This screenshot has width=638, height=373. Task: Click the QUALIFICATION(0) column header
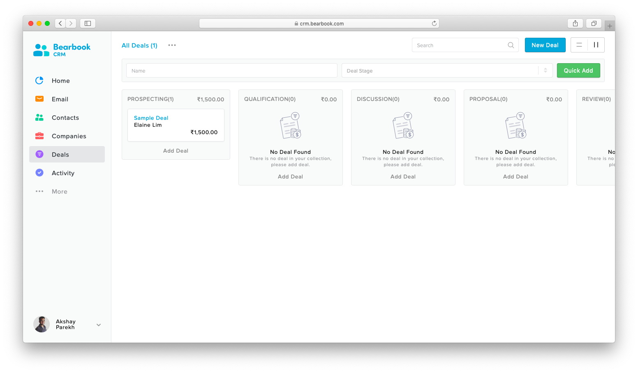point(270,99)
